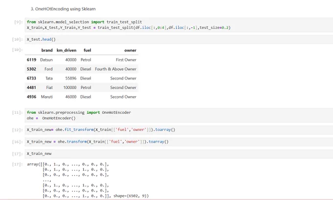This screenshot has width=333, height=200.
Task: Click the 'First Owner' cell
Action: (126, 60)
